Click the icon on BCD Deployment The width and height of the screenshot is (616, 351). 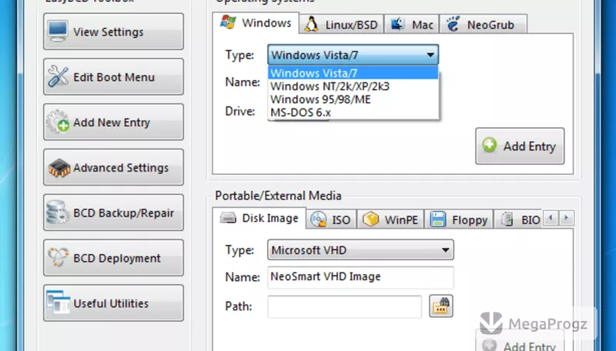(58, 257)
